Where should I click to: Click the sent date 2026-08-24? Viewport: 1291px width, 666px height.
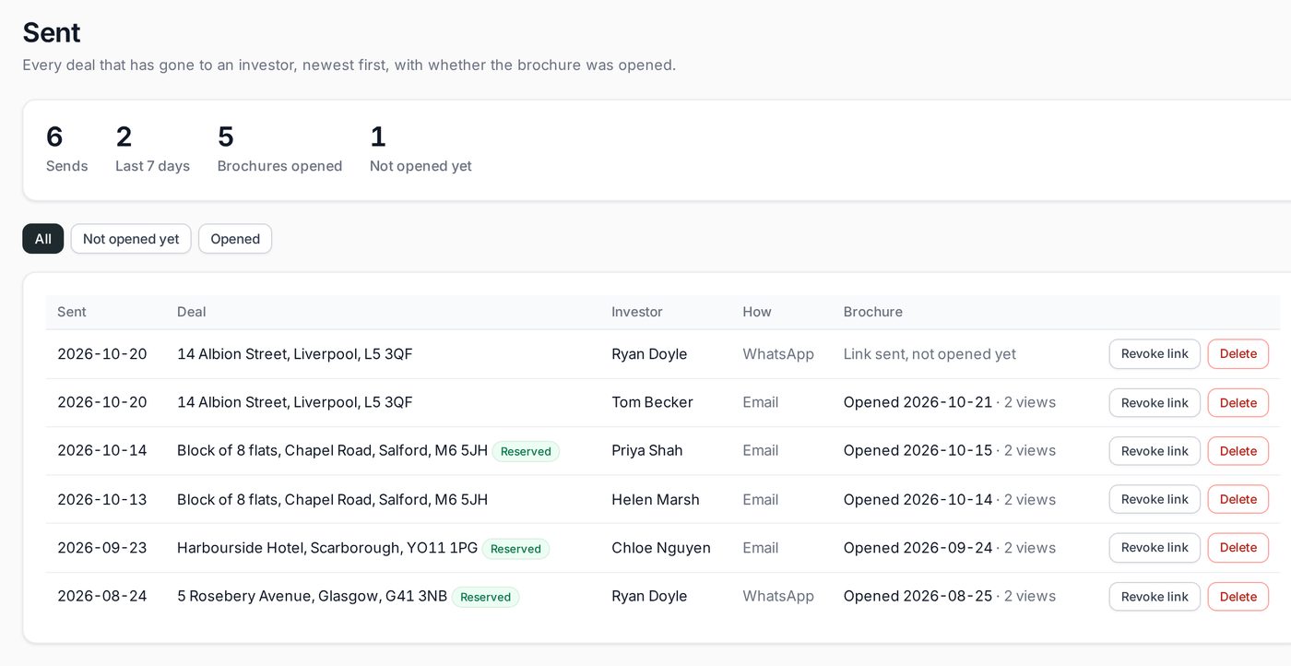coord(102,596)
